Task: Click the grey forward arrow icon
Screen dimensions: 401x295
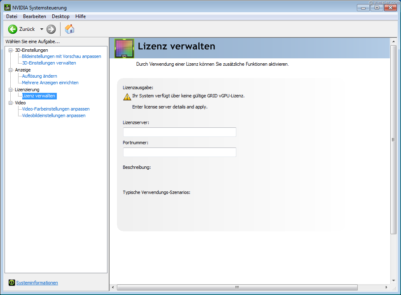Action: [51, 29]
